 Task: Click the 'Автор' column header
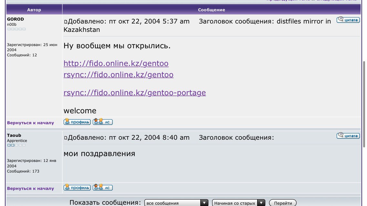[x=34, y=10]
